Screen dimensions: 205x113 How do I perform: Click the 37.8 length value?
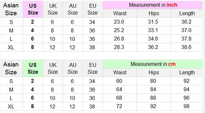point(186,39)
